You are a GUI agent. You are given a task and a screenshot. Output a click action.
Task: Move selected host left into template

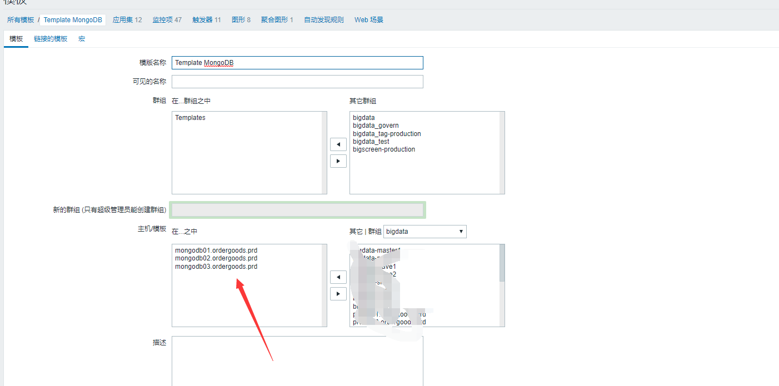[338, 277]
